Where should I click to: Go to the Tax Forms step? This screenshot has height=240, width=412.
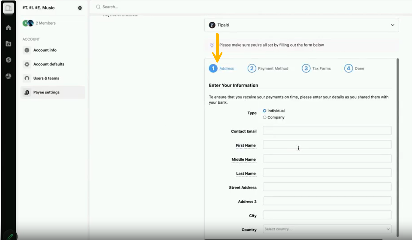tap(316, 68)
